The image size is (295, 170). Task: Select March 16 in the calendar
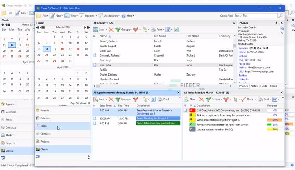click(62, 49)
